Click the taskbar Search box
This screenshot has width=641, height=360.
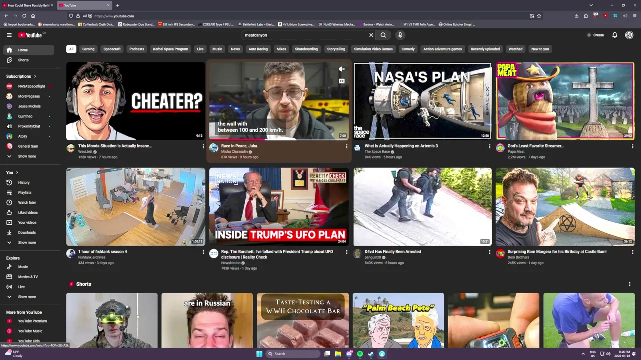pyautogui.click(x=293, y=354)
